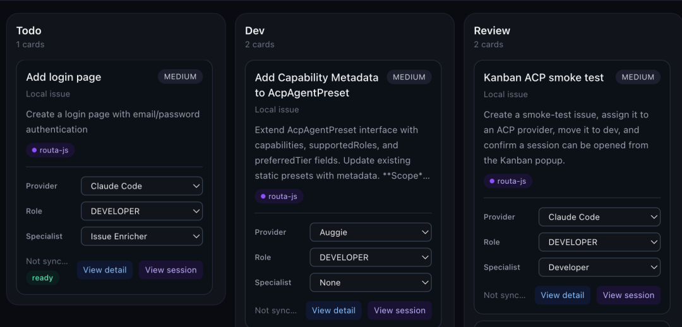Click View detail on Add login page card

click(x=105, y=270)
